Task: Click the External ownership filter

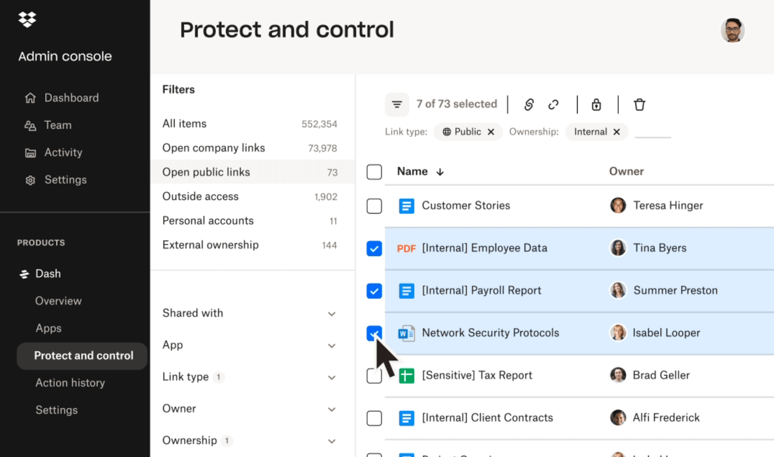Action: (210, 245)
